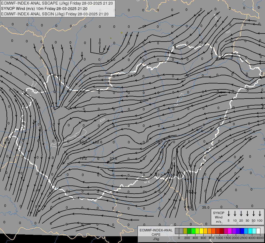
Task: Click the 30 speed label in wind legend
Action: click(247, 221)
